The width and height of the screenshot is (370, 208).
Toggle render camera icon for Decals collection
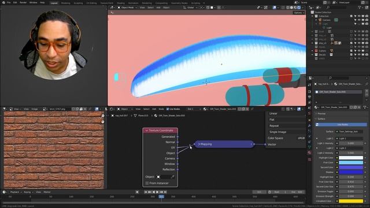[367, 55]
